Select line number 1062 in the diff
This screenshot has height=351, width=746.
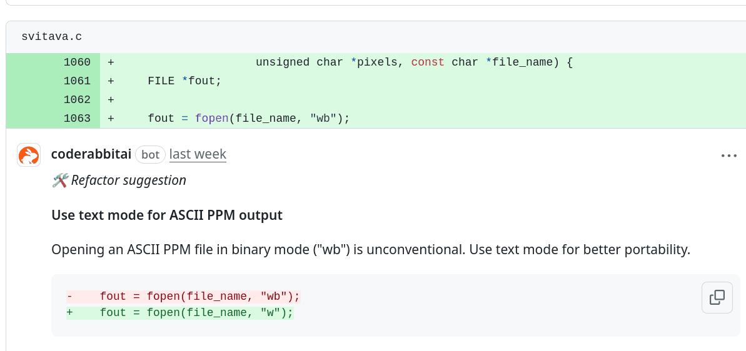77,100
